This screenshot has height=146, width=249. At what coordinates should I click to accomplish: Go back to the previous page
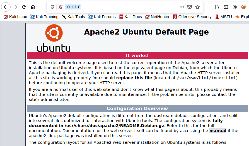point(6,7)
